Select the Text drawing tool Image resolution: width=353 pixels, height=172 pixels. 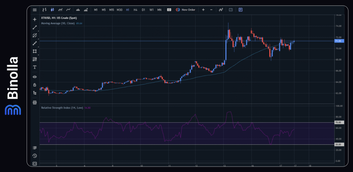[34, 67]
